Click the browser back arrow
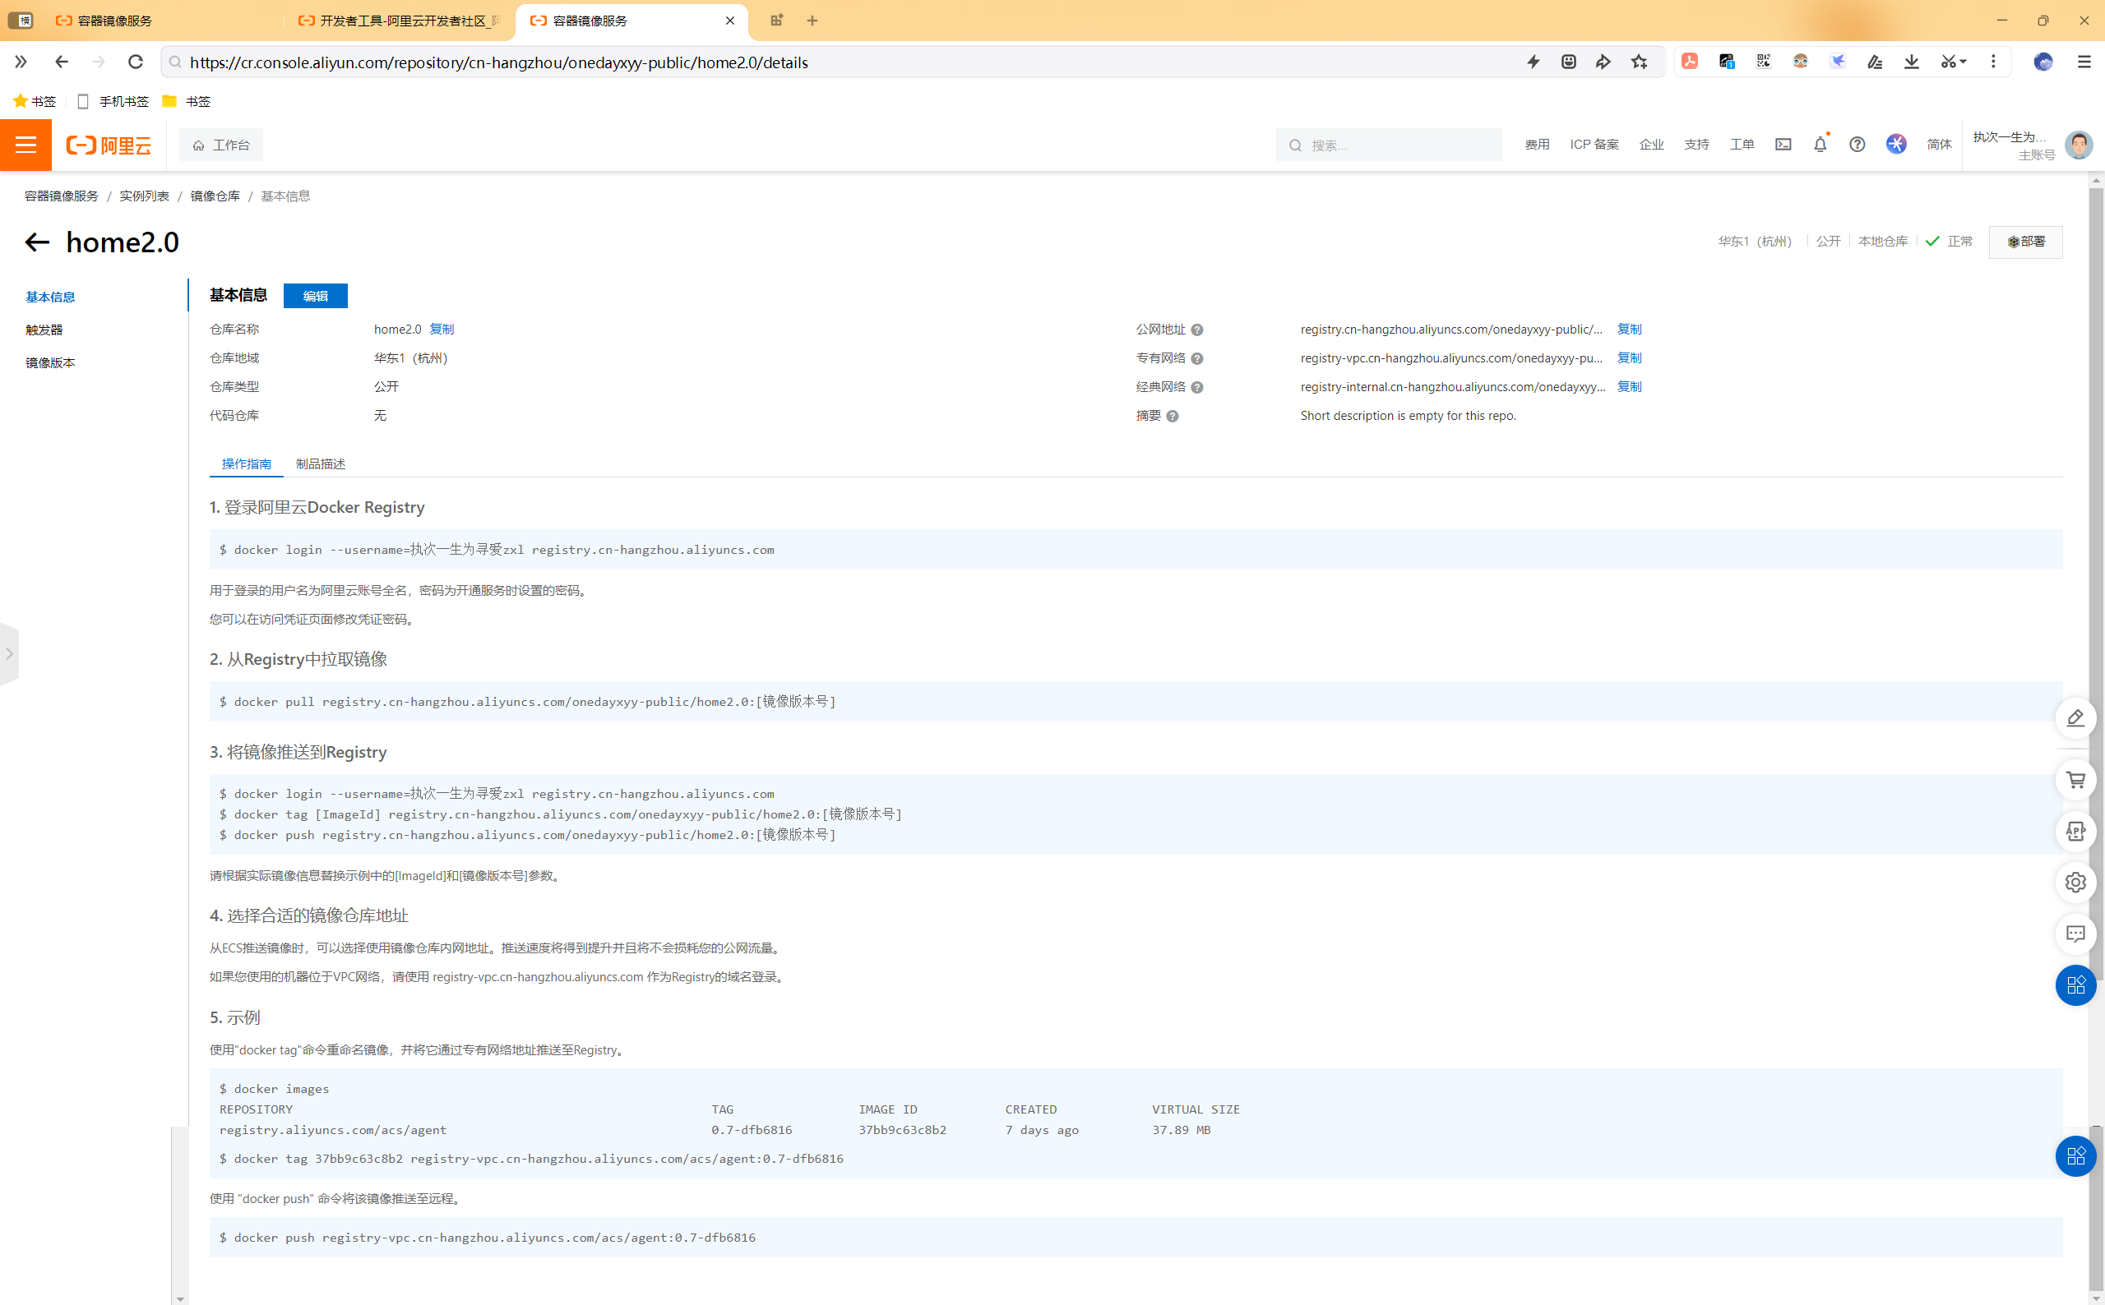The width and height of the screenshot is (2105, 1305). click(x=62, y=62)
